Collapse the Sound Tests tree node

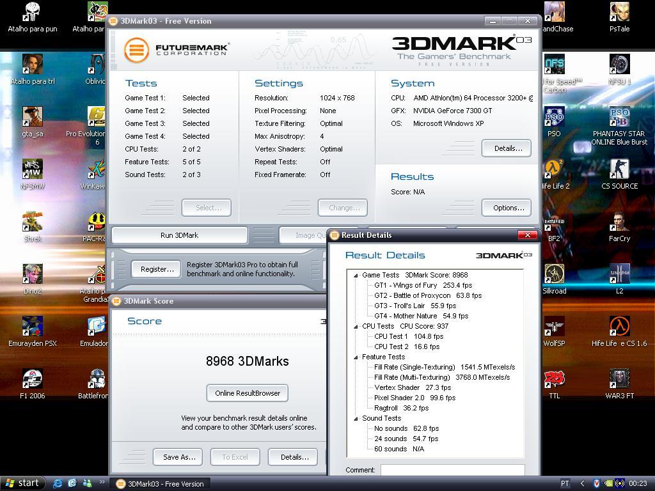pos(356,418)
